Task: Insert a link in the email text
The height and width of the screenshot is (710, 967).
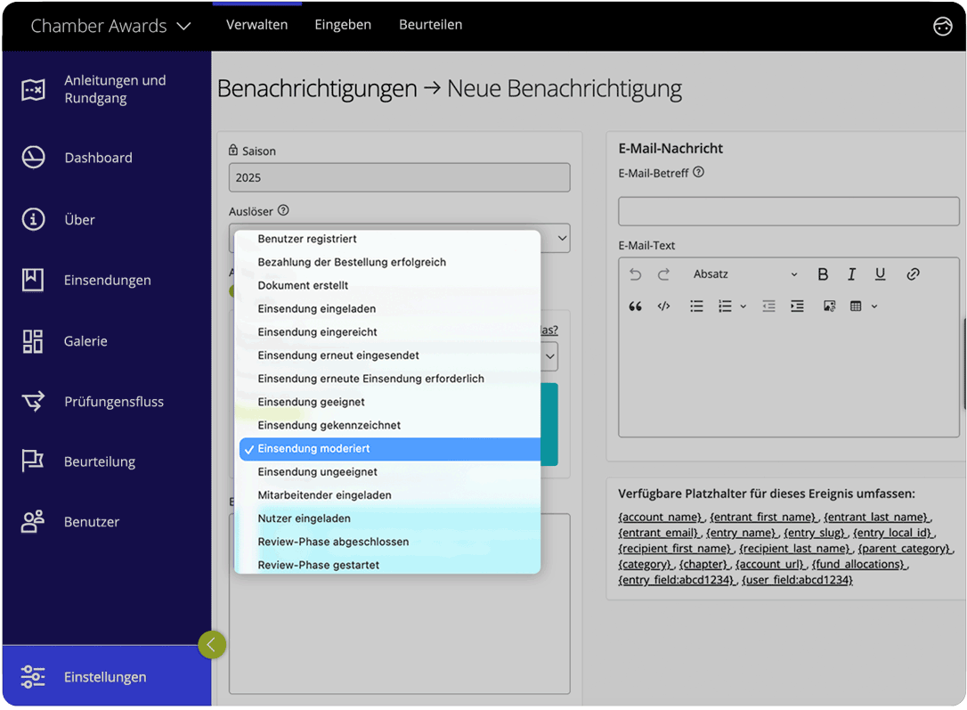Action: click(x=914, y=273)
